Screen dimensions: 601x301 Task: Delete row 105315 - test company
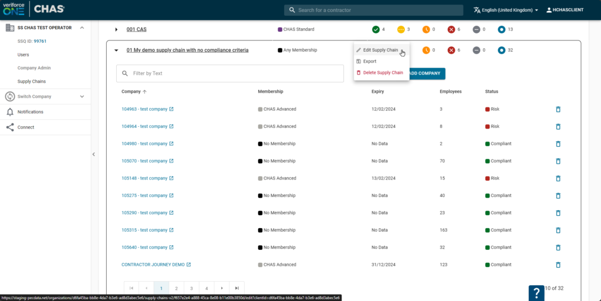(558, 230)
